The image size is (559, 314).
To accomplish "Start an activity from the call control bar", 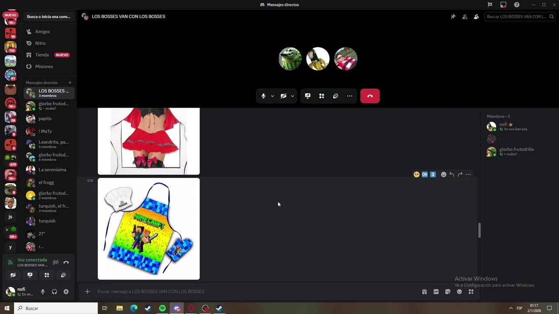I will pyautogui.click(x=321, y=96).
